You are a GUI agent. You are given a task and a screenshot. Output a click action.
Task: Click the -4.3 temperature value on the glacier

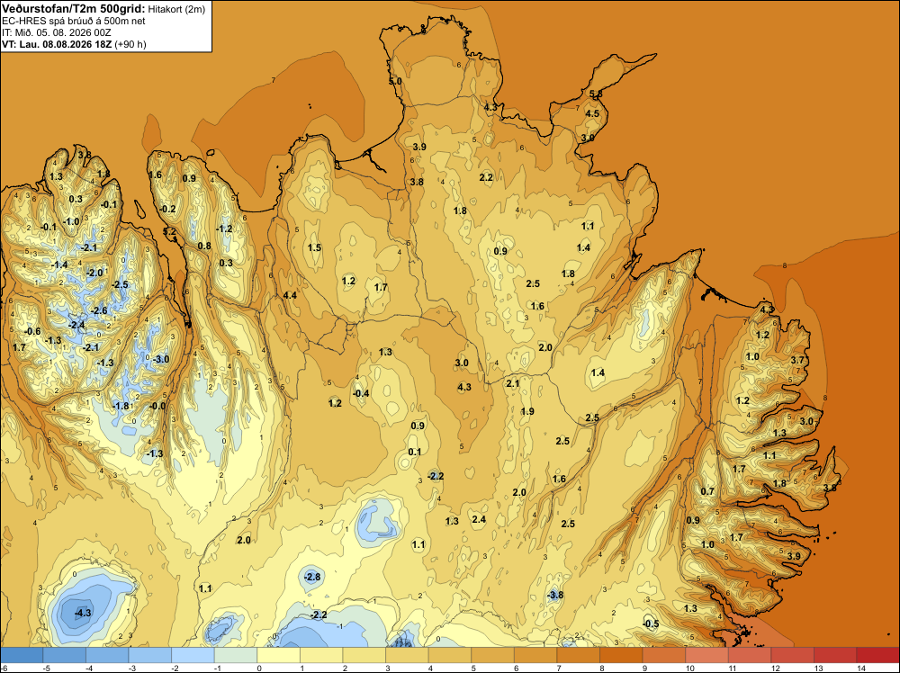tap(83, 613)
